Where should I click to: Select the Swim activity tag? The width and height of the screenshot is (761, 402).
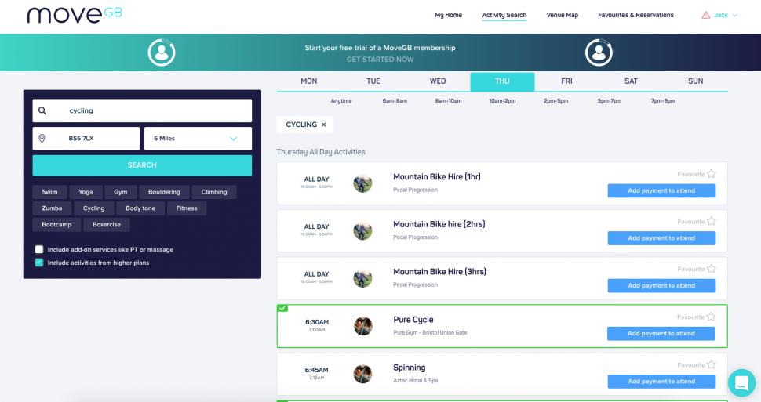point(49,192)
